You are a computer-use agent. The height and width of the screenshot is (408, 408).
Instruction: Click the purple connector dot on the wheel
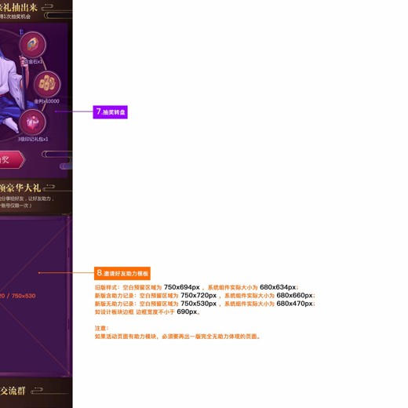pos(56,111)
